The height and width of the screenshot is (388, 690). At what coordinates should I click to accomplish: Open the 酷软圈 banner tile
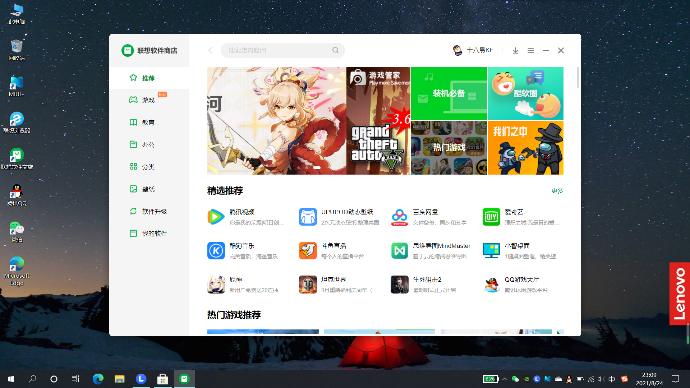pos(525,93)
